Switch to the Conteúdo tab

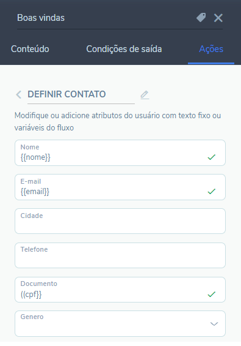pyautogui.click(x=30, y=49)
